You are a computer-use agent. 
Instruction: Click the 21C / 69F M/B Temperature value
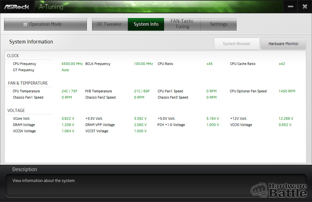click(x=142, y=91)
